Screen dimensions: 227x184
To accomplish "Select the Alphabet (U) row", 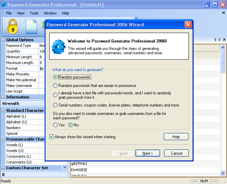I will (25, 122).
